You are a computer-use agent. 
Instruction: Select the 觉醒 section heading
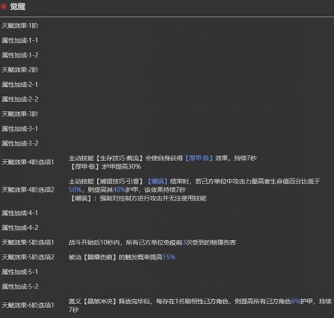coord(17,7)
